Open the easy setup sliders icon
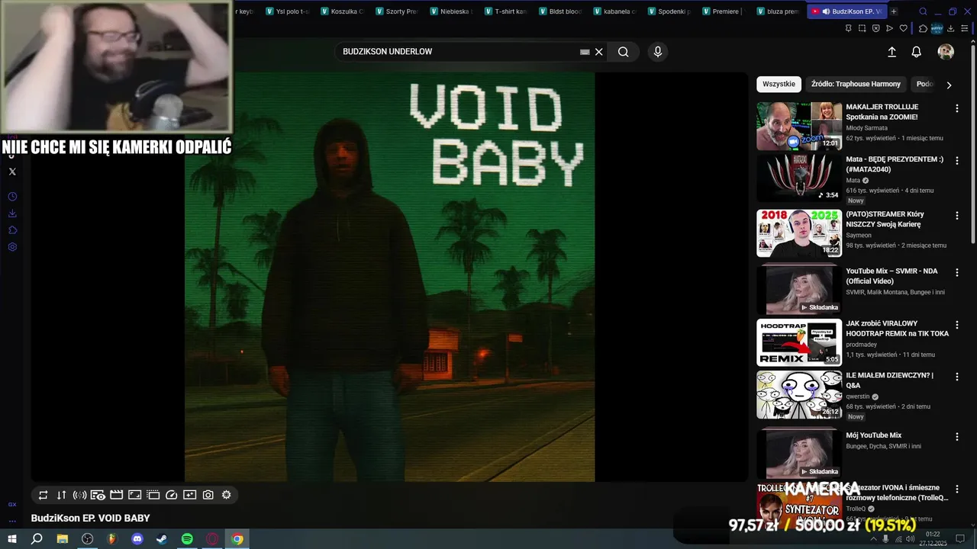 tap(964, 28)
